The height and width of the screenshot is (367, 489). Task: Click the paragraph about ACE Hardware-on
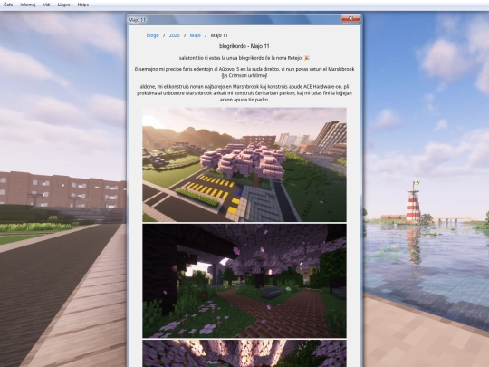click(x=244, y=93)
